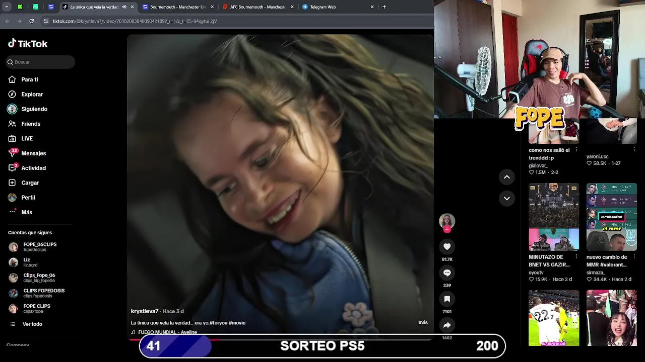Open the teal pinned tab after K
645x362 pixels.
pos(36,7)
